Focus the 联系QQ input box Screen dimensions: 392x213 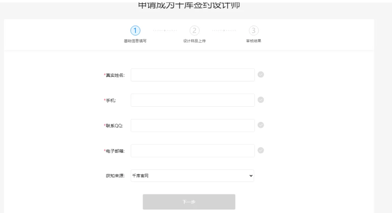[x=192, y=126]
